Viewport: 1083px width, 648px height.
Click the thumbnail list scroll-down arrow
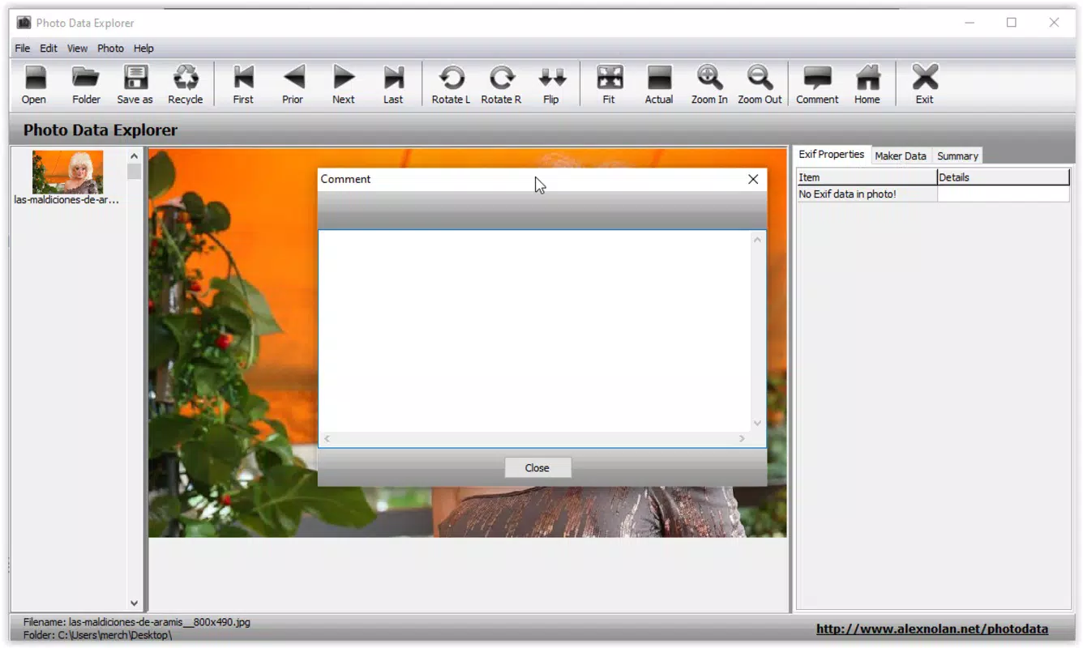pos(135,603)
